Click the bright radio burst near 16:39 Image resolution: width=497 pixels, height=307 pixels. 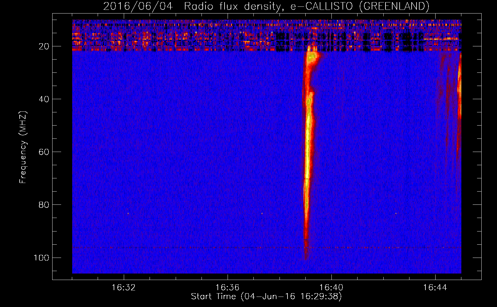click(x=308, y=153)
